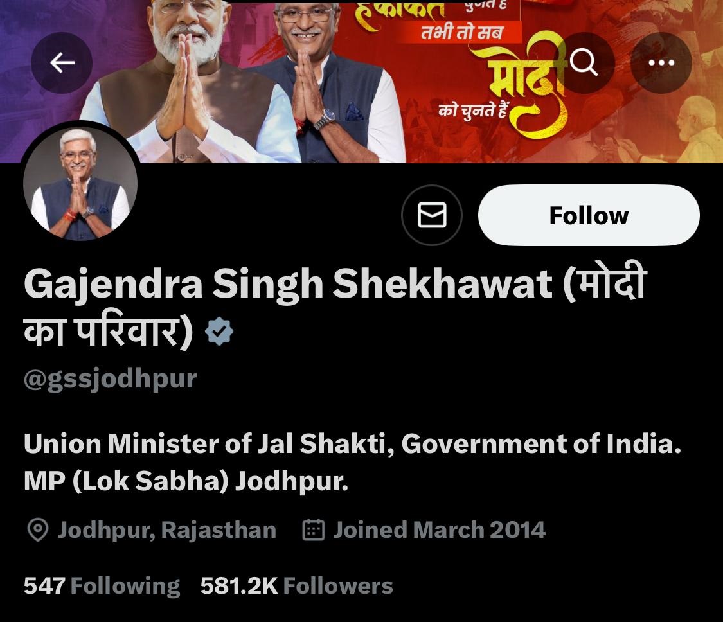The width and height of the screenshot is (723, 622).
Task: Click the calendar joined-date icon
Action: [x=314, y=529]
